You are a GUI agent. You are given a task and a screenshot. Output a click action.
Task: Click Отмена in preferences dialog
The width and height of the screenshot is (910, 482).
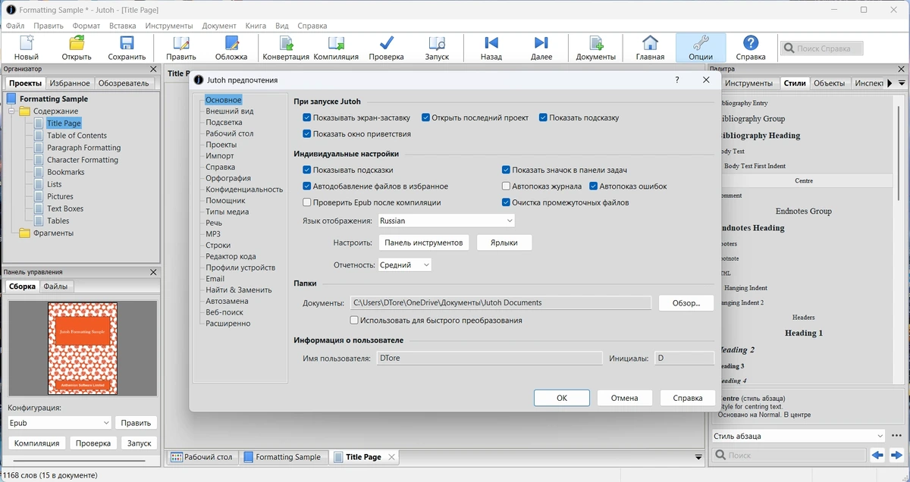625,398
